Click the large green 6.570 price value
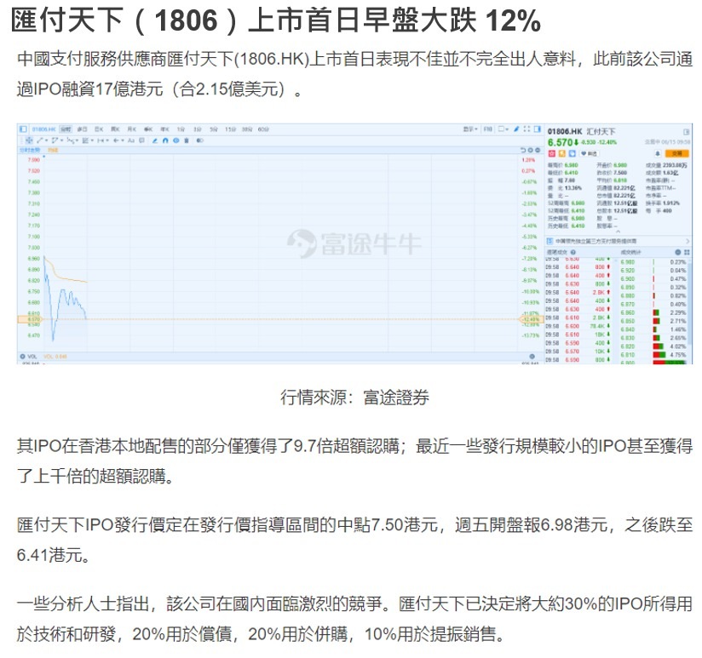 pos(560,142)
